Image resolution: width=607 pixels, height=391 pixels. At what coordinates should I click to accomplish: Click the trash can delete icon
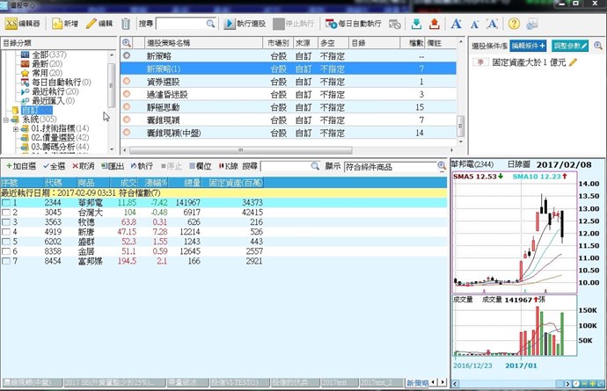pyautogui.click(x=127, y=24)
